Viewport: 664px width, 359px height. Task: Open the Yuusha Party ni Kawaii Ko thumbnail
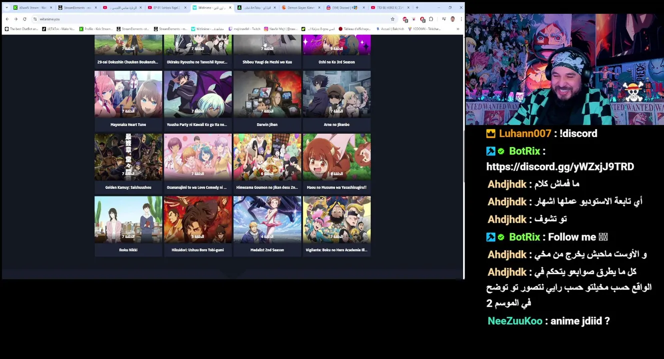(x=198, y=94)
